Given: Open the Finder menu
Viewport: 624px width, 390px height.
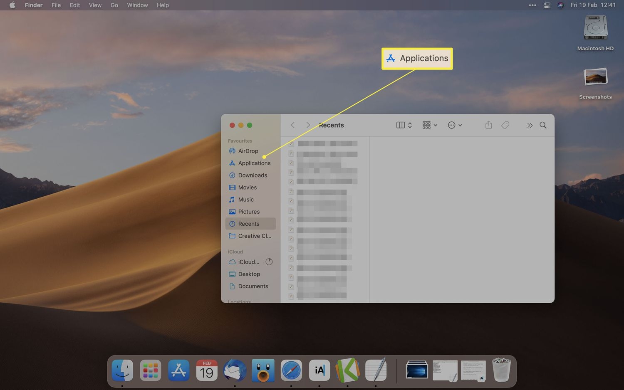Looking at the screenshot, I should [34, 5].
